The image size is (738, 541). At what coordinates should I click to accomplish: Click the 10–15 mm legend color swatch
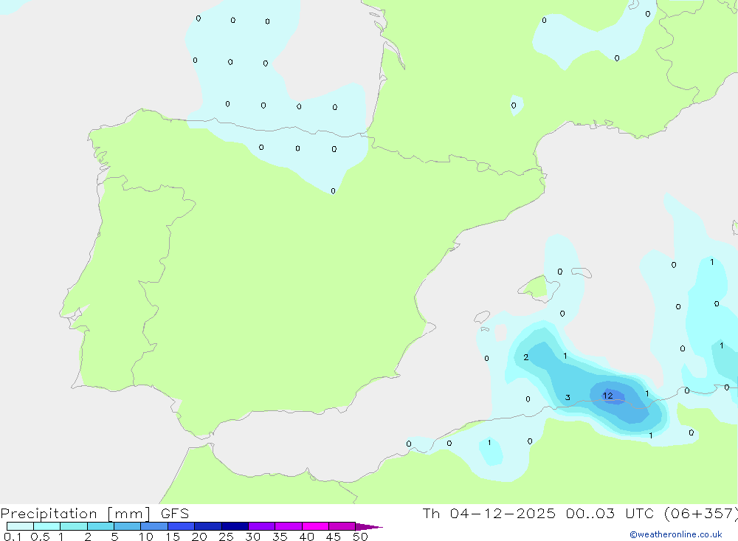[x=154, y=526]
